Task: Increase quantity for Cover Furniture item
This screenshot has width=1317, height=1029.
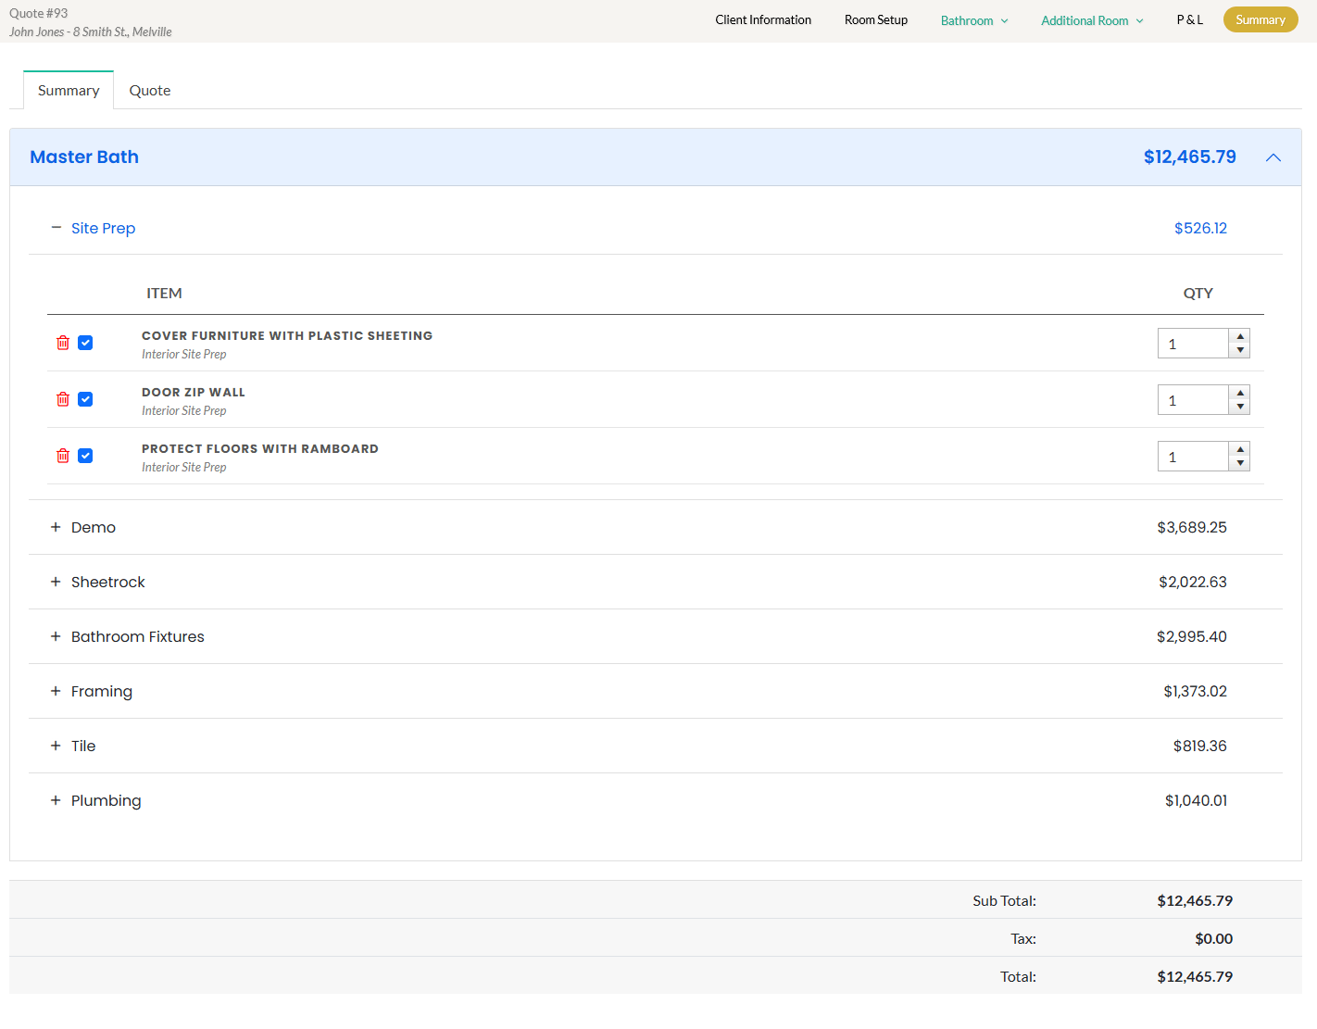Action: pos(1240,336)
